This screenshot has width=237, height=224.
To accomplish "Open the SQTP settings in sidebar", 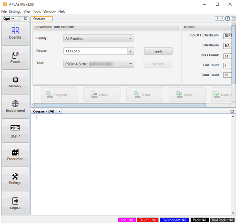I will click(x=15, y=131).
